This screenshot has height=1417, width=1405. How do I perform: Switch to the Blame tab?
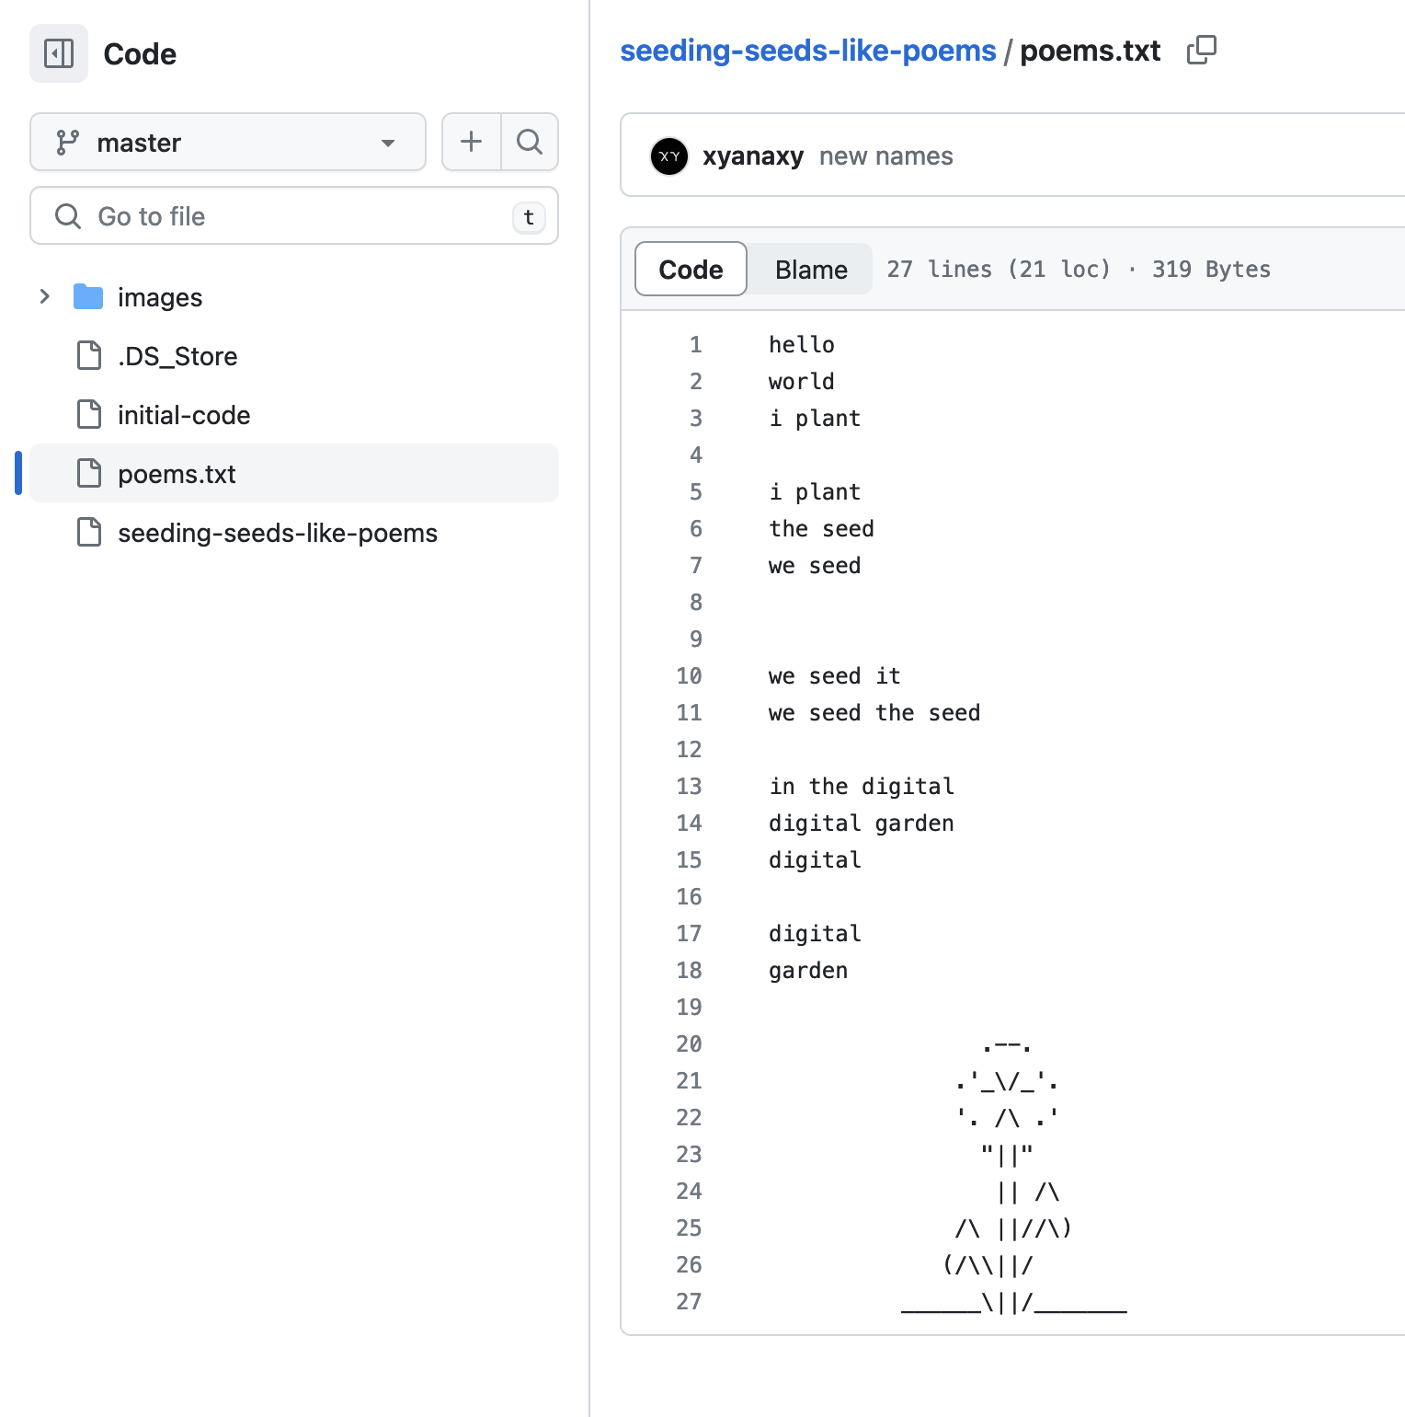810,270
